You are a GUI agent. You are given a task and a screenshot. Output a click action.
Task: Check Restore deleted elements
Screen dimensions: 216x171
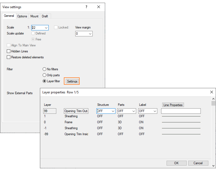[x=9, y=57]
